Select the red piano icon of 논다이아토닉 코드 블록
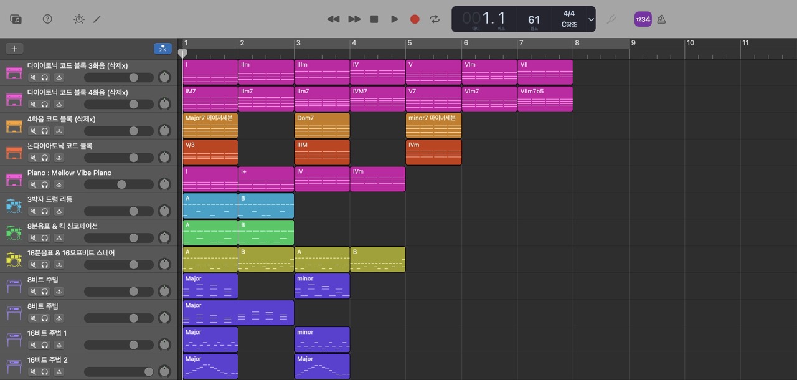This screenshot has height=380, width=797. [14, 153]
